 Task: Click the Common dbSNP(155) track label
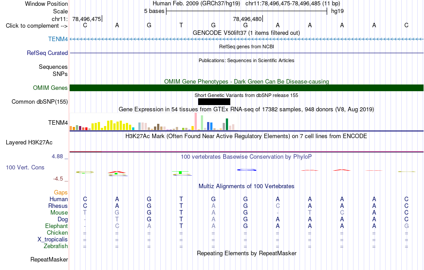click(x=40, y=101)
